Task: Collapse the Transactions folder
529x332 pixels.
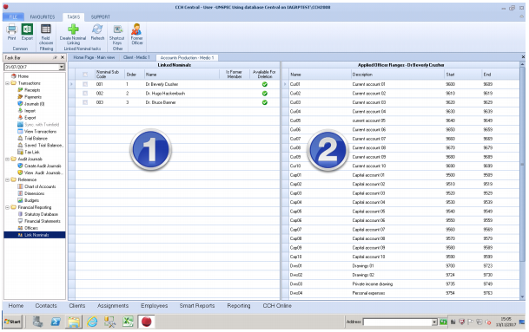Action: [x=8, y=83]
